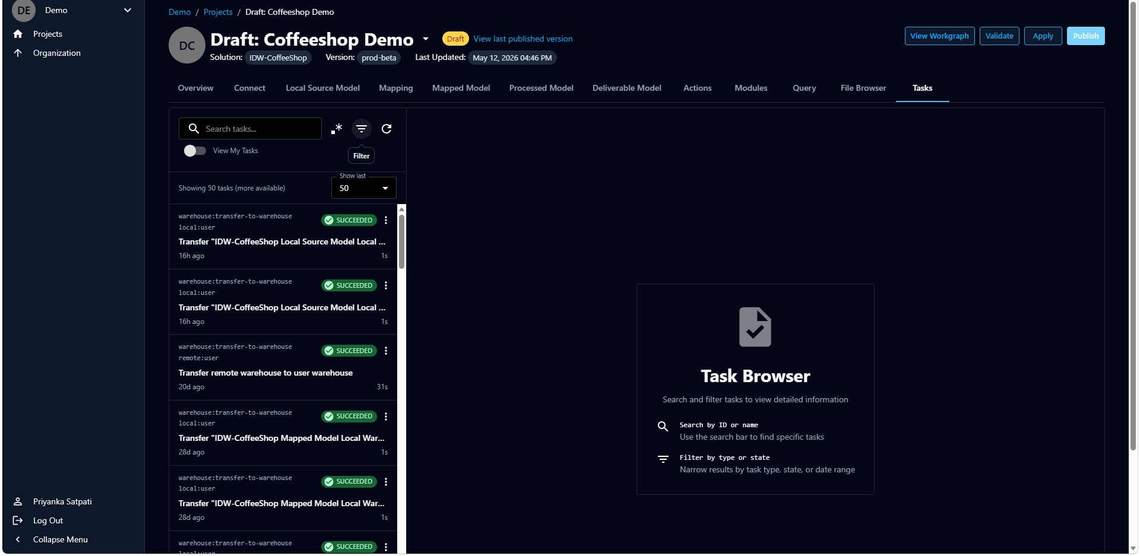
Task: Open the Modules tab
Action: (750, 88)
